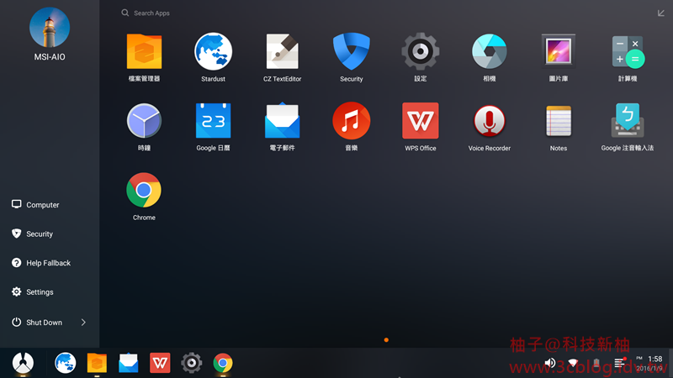Viewport: 673px width, 378px height.
Task: Open email app from taskbar
Action: [x=129, y=363]
